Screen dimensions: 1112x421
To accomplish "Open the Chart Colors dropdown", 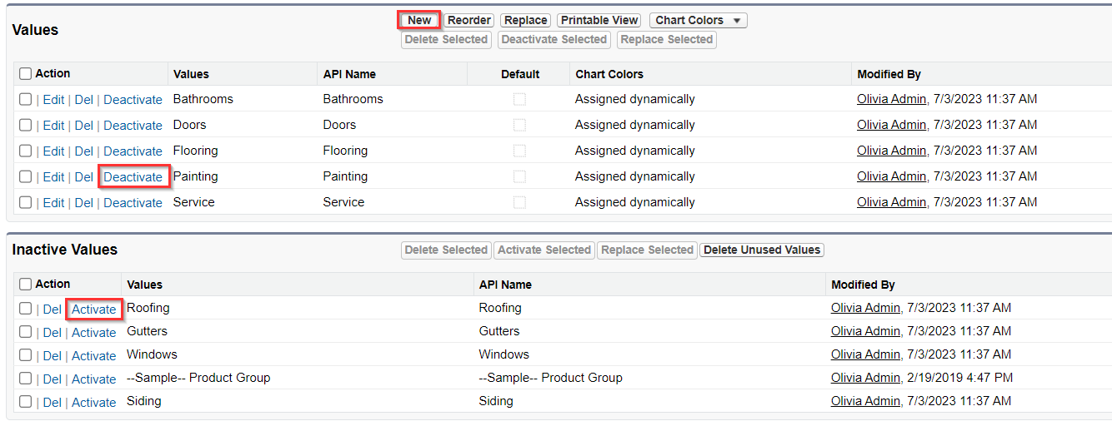I will pos(698,20).
